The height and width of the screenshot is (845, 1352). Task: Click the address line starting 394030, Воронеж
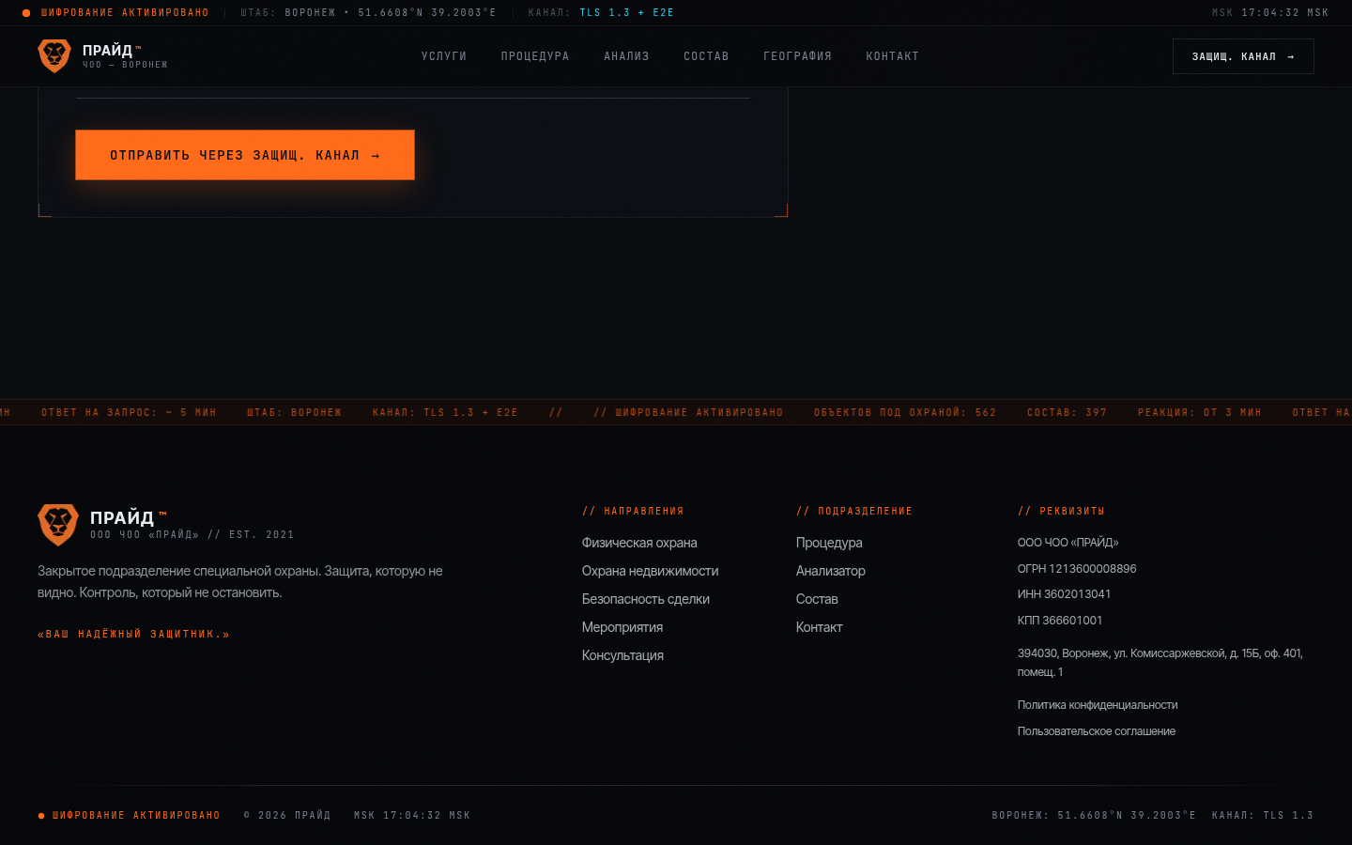click(1160, 663)
